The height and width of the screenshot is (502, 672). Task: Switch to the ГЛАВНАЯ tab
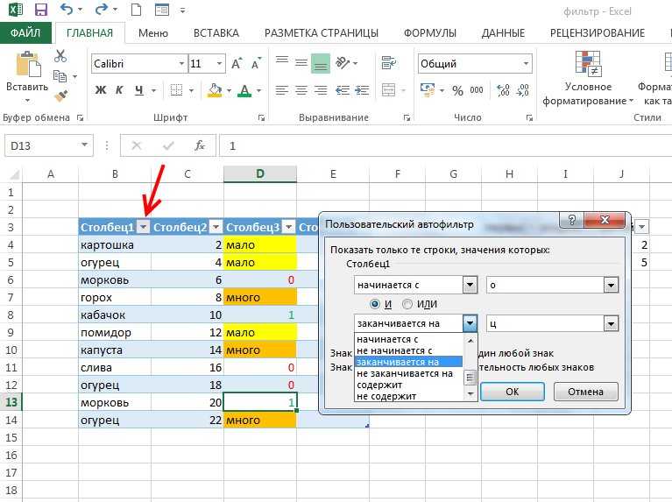[x=89, y=33]
